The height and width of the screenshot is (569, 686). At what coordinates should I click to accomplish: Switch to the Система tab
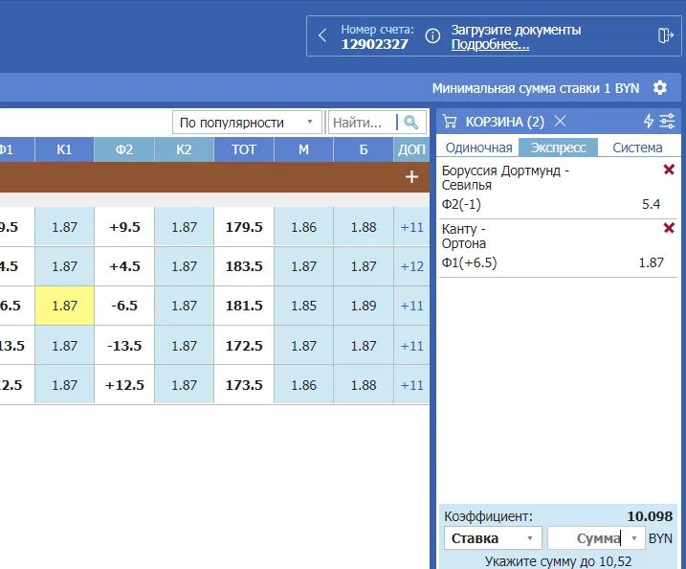point(637,148)
